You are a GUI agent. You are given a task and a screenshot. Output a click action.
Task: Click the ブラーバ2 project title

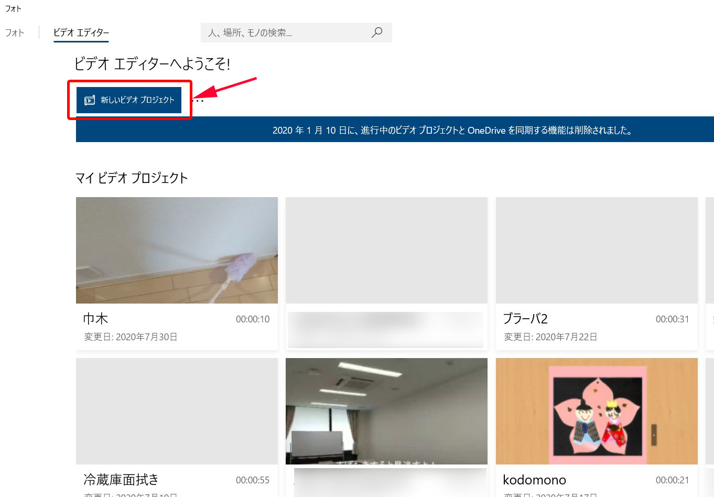coord(525,319)
